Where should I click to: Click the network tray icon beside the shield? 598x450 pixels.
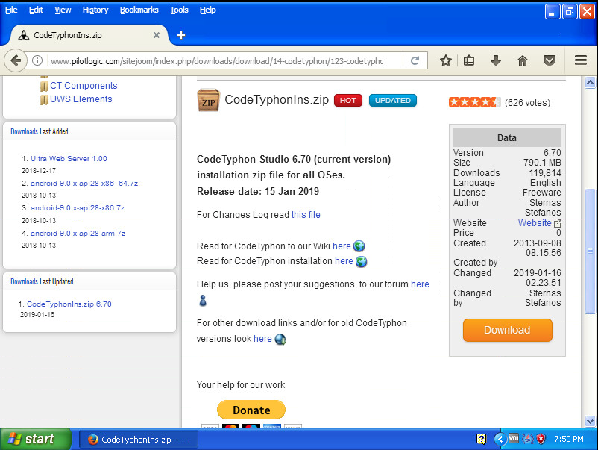point(528,439)
